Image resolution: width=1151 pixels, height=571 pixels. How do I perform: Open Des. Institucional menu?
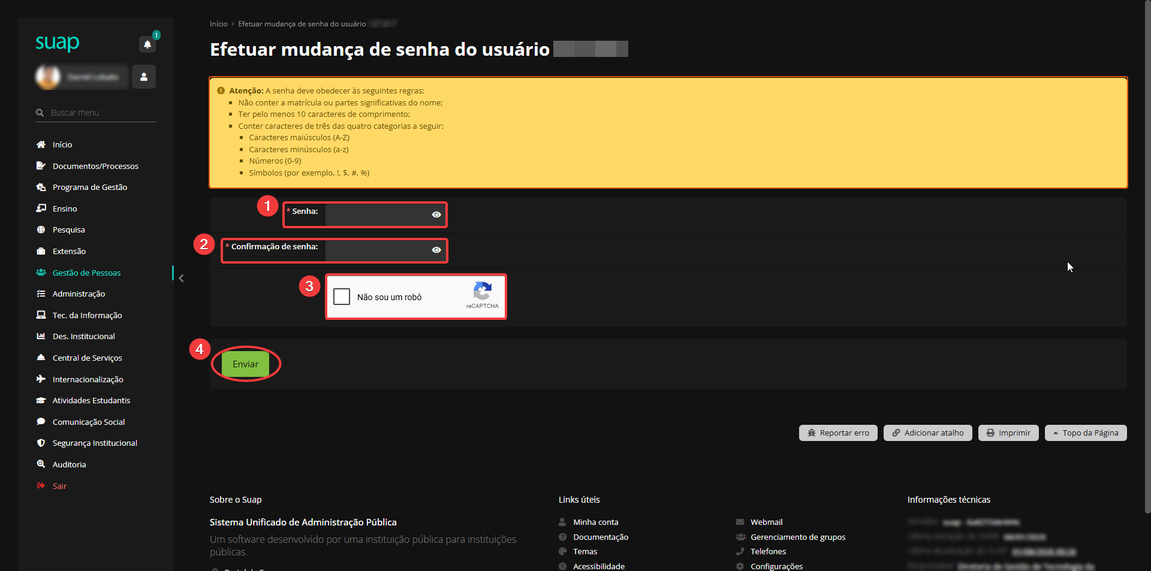[83, 336]
